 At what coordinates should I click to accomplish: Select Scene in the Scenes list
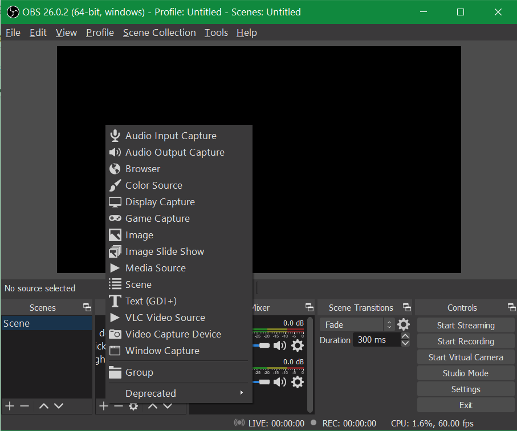tap(47, 323)
